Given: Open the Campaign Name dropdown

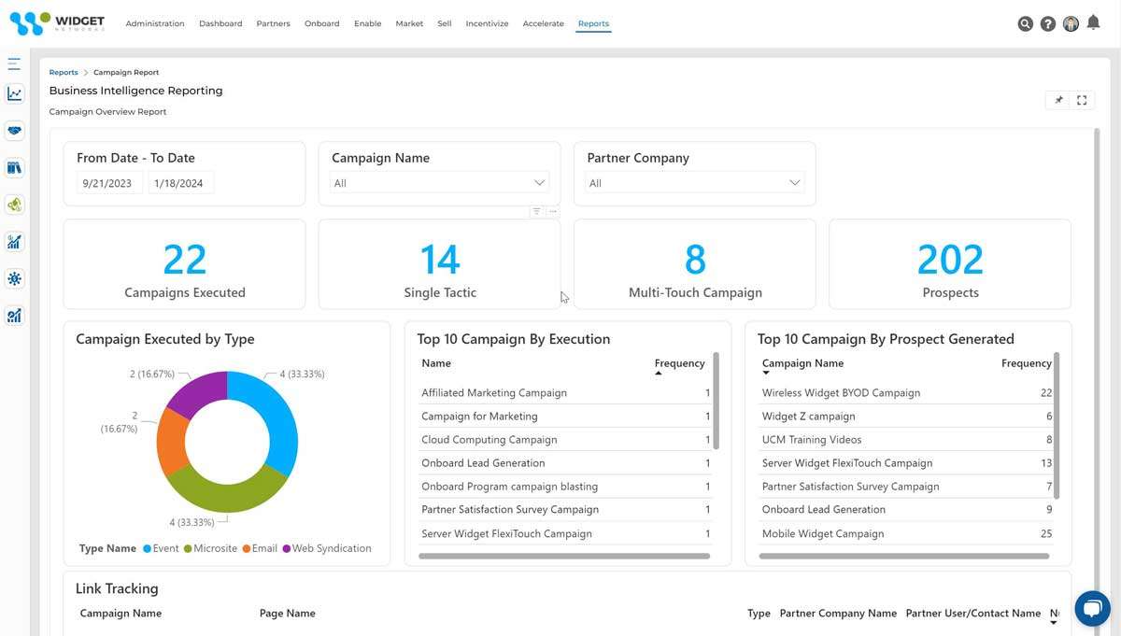Looking at the screenshot, I should pos(539,183).
